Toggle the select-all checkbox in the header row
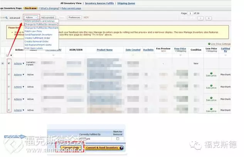This screenshot has height=157, width=244. pos(7,55)
